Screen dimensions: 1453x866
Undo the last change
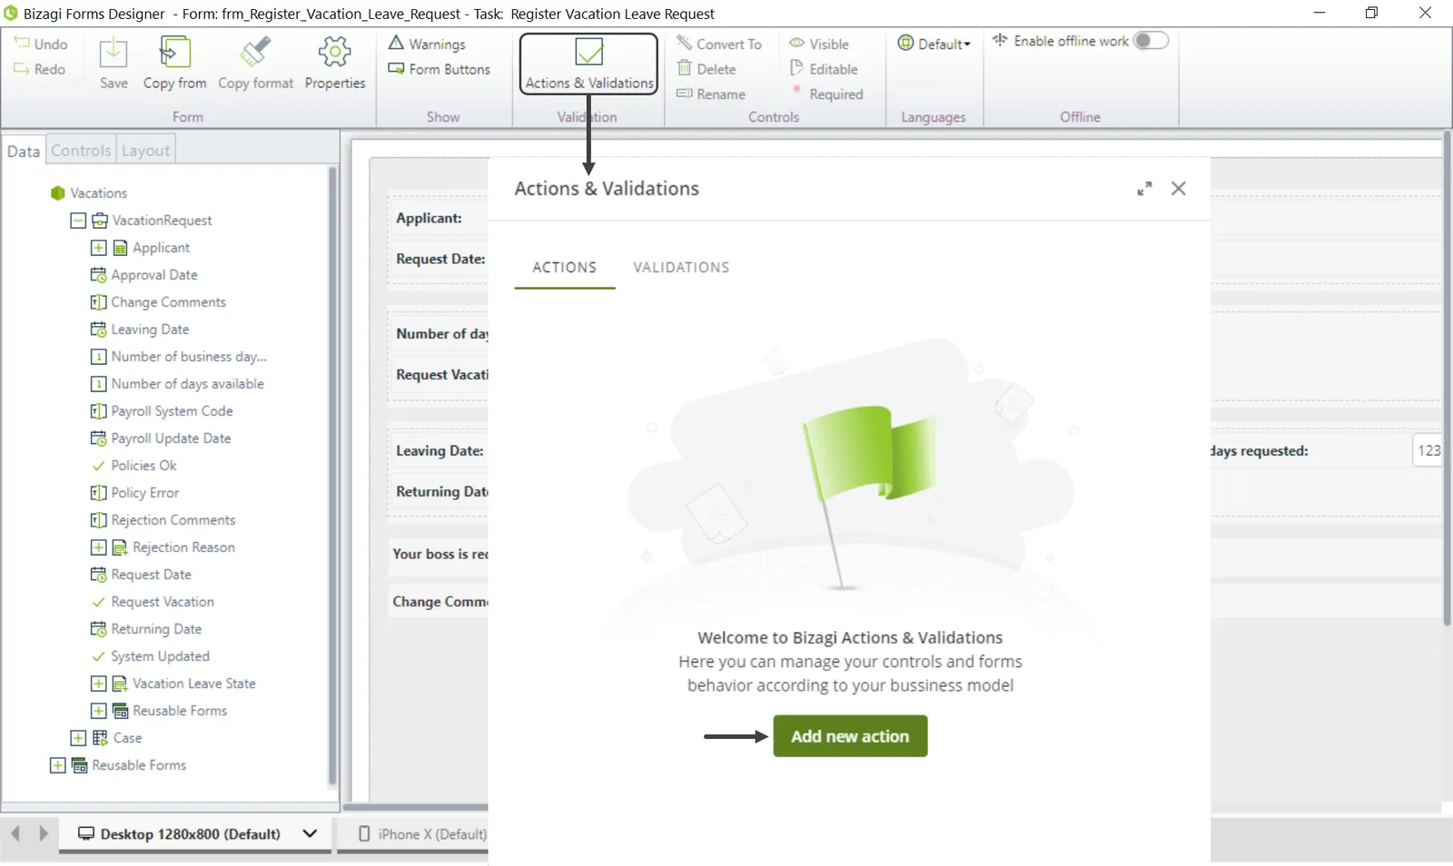coord(41,44)
